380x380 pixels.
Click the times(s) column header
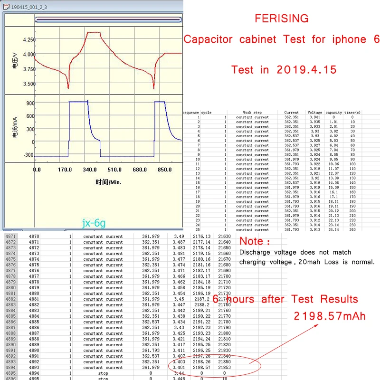(353, 112)
